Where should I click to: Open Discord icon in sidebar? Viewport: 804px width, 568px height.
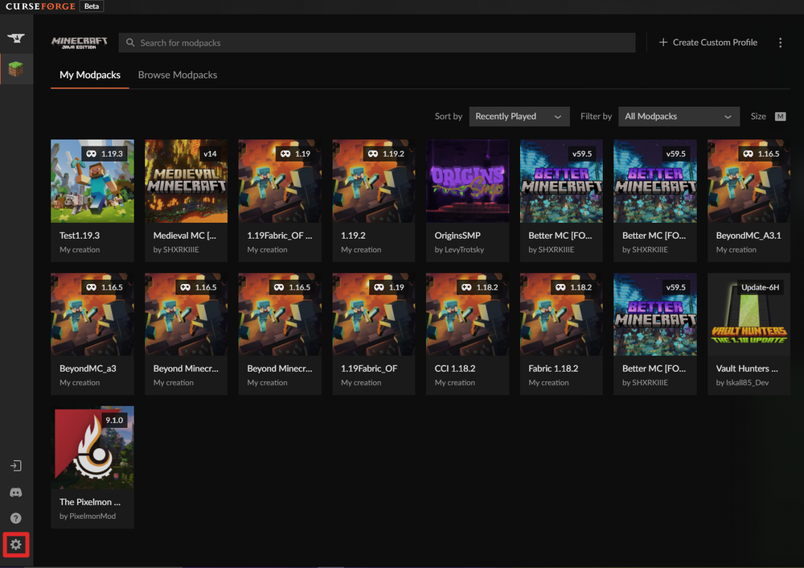pyautogui.click(x=15, y=492)
